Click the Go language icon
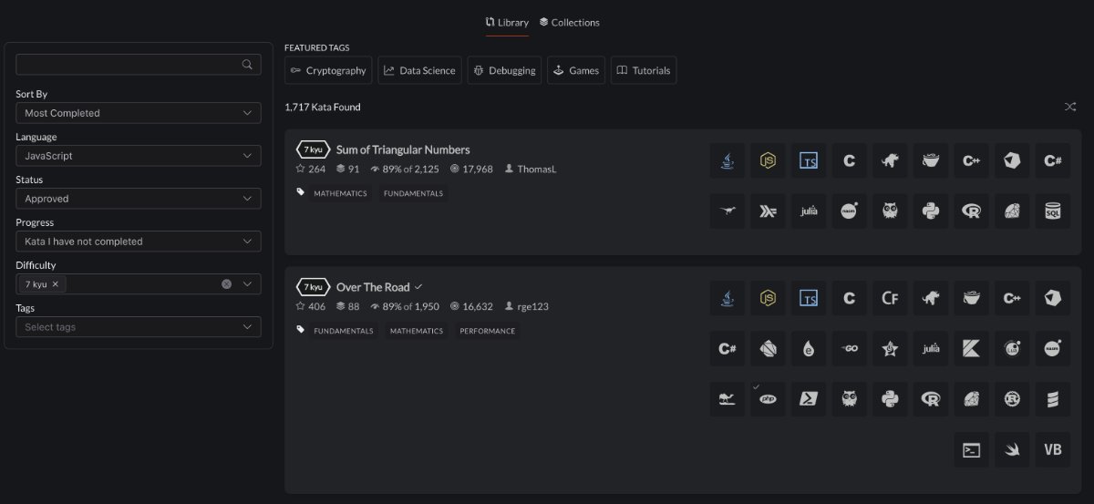Image resolution: width=1094 pixels, height=504 pixels. (x=849, y=348)
